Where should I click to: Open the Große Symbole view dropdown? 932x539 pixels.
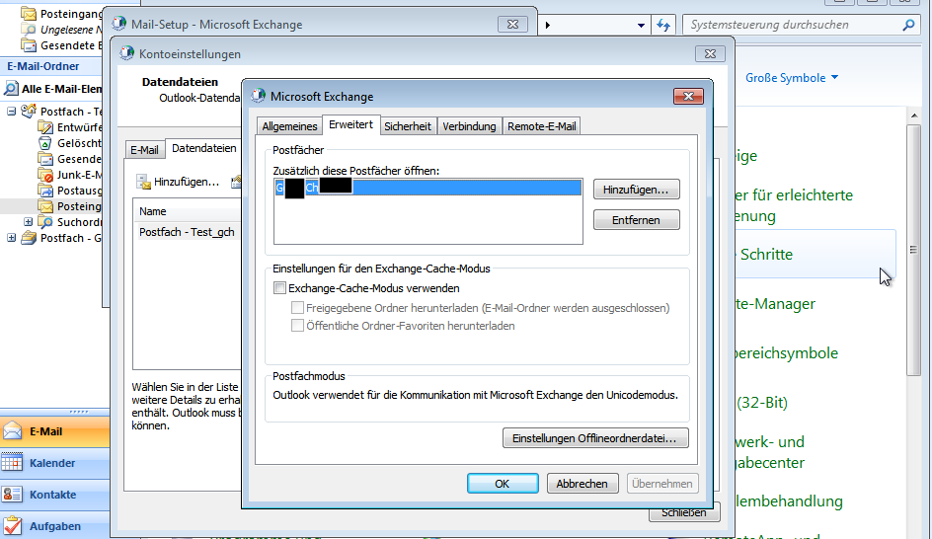(x=792, y=78)
